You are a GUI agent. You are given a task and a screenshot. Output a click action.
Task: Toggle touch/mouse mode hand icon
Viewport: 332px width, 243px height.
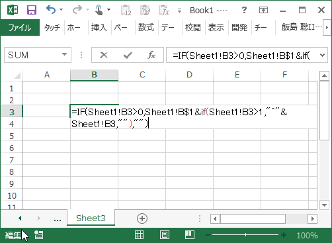99,10
